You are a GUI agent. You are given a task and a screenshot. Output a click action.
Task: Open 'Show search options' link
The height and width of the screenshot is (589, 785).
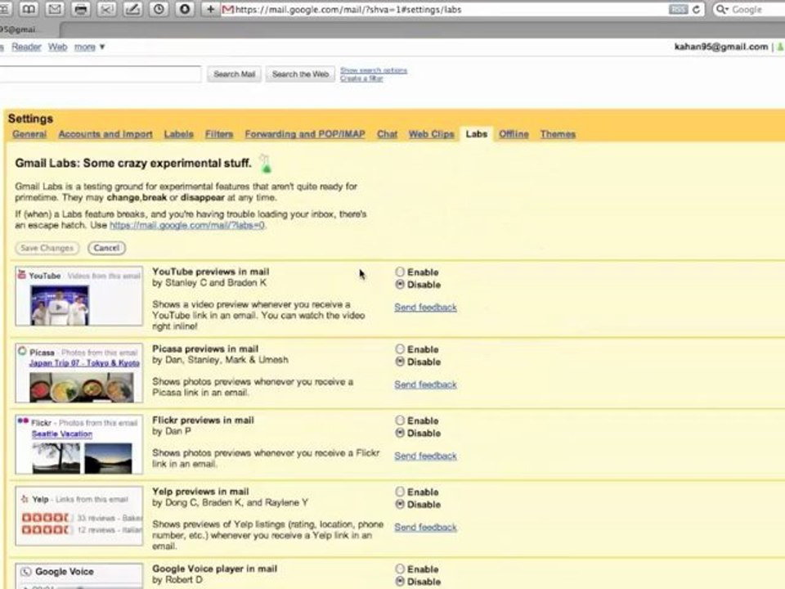pyautogui.click(x=374, y=70)
